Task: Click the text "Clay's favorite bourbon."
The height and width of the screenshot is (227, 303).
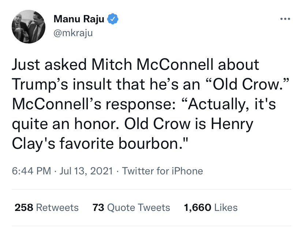Action: pyautogui.click(x=100, y=144)
